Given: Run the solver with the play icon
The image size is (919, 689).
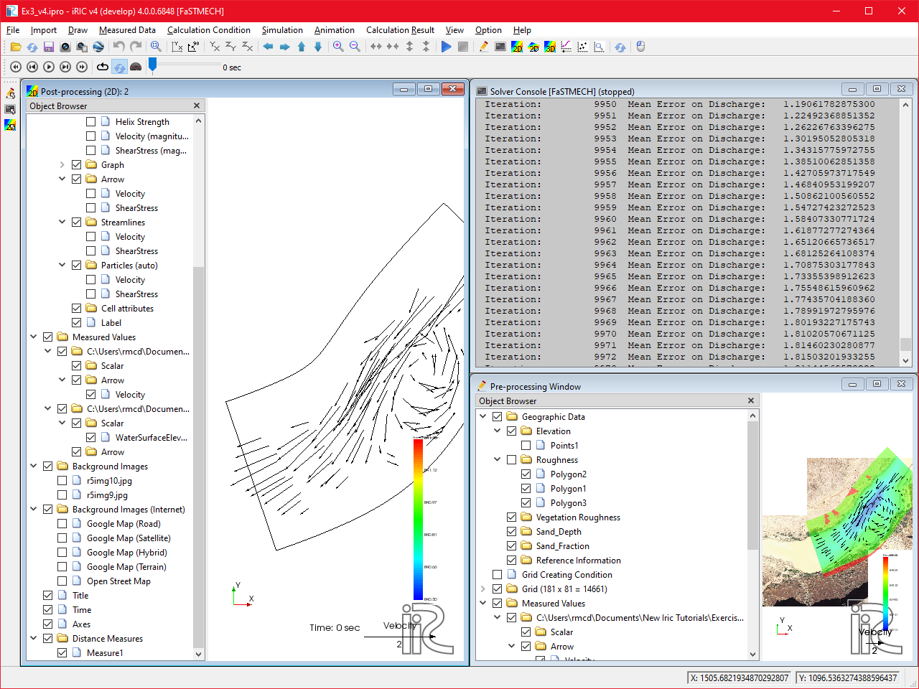Looking at the screenshot, I should coord(446,46).
